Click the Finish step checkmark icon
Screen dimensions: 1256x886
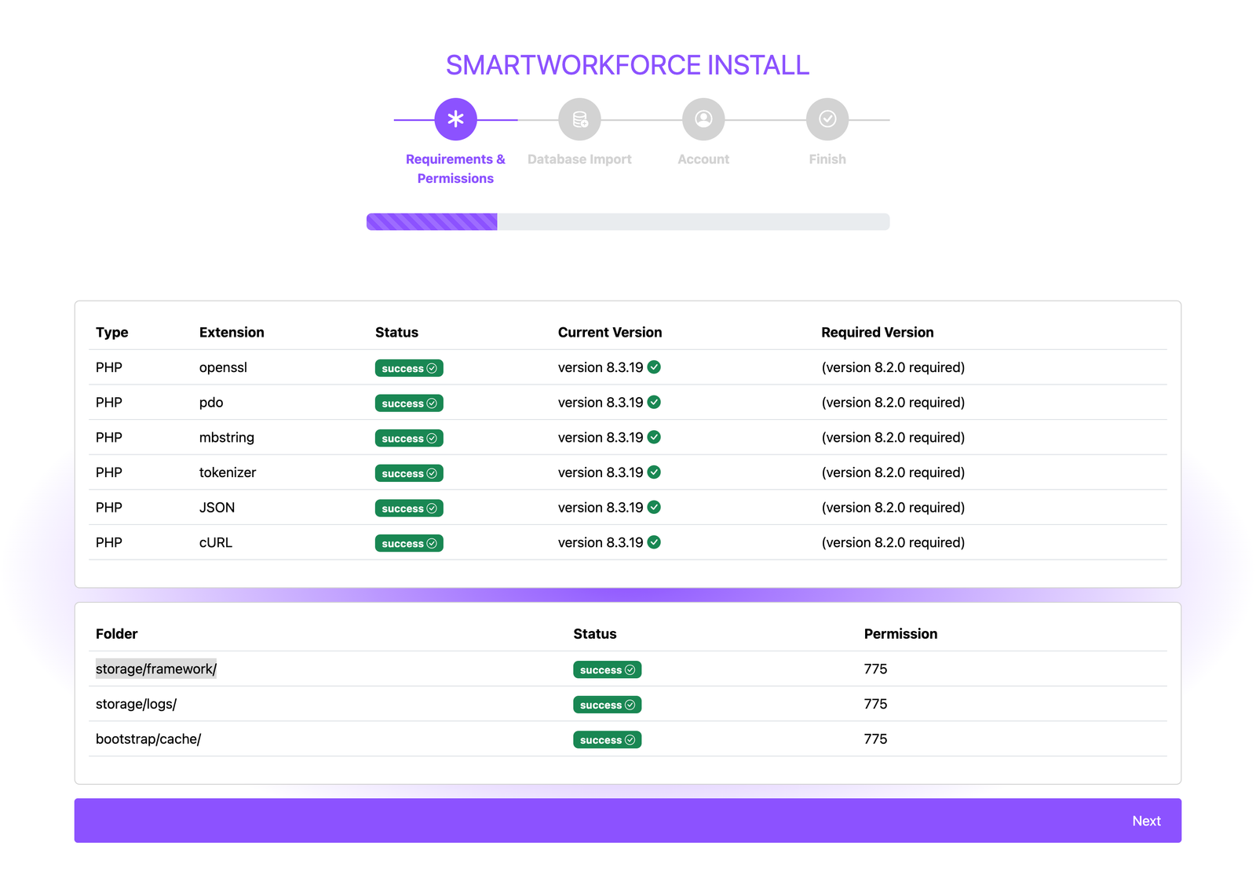click(x=827, y=119)
